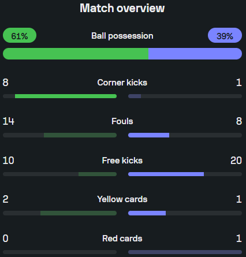Click the away red cards bar
Screen dimensions: 246x257
click(x=185, y=252)
